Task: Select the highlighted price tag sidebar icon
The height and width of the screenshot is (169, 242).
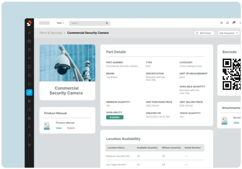Action: (29, 92)
